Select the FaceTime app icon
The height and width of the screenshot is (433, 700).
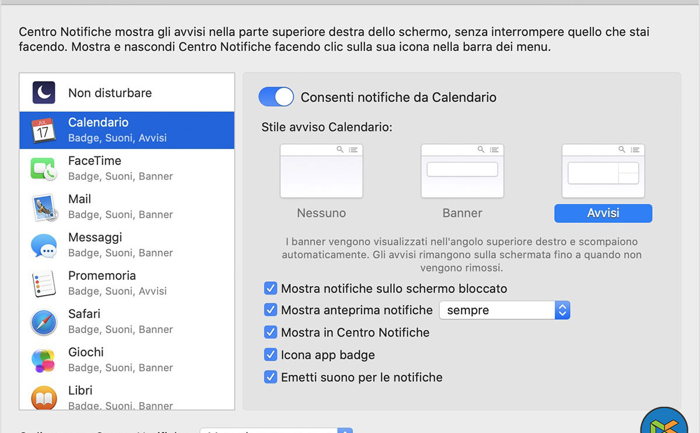[44, 168]
